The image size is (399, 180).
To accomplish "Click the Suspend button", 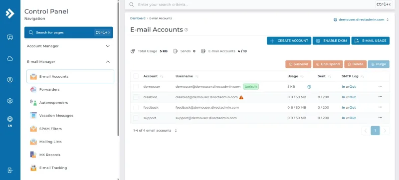I will [298, 64].
